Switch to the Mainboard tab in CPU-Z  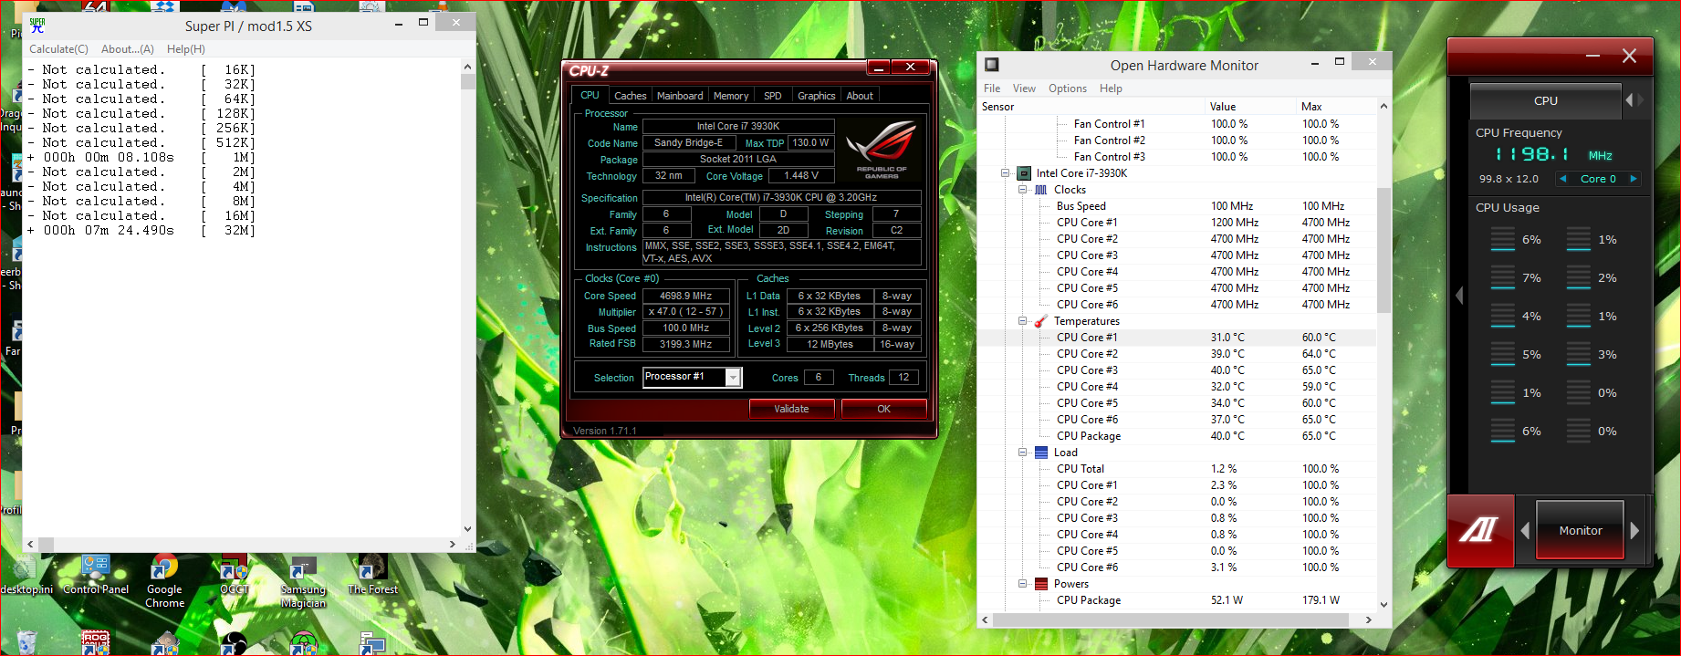(x=680, y=96)
